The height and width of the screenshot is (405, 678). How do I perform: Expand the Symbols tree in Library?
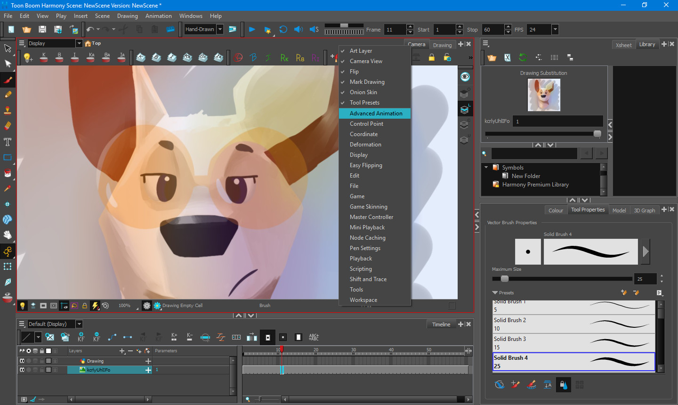pos(486,167)
